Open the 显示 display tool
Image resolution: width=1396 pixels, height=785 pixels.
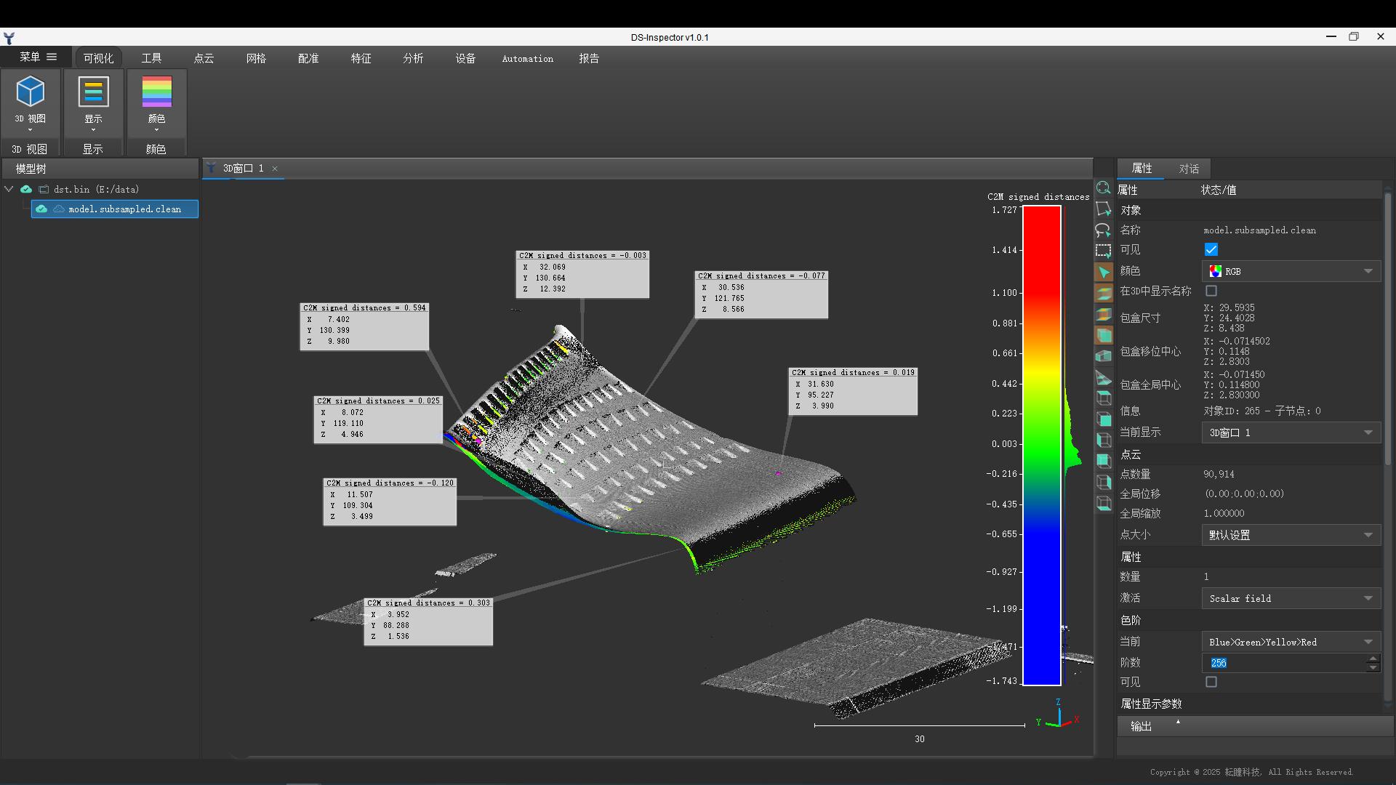tap(94, 92)
